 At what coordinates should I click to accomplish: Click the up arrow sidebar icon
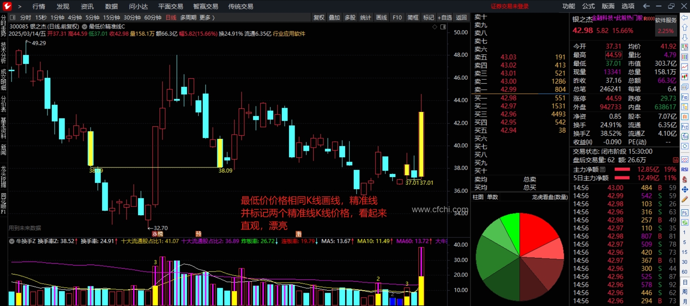(685, 28)
